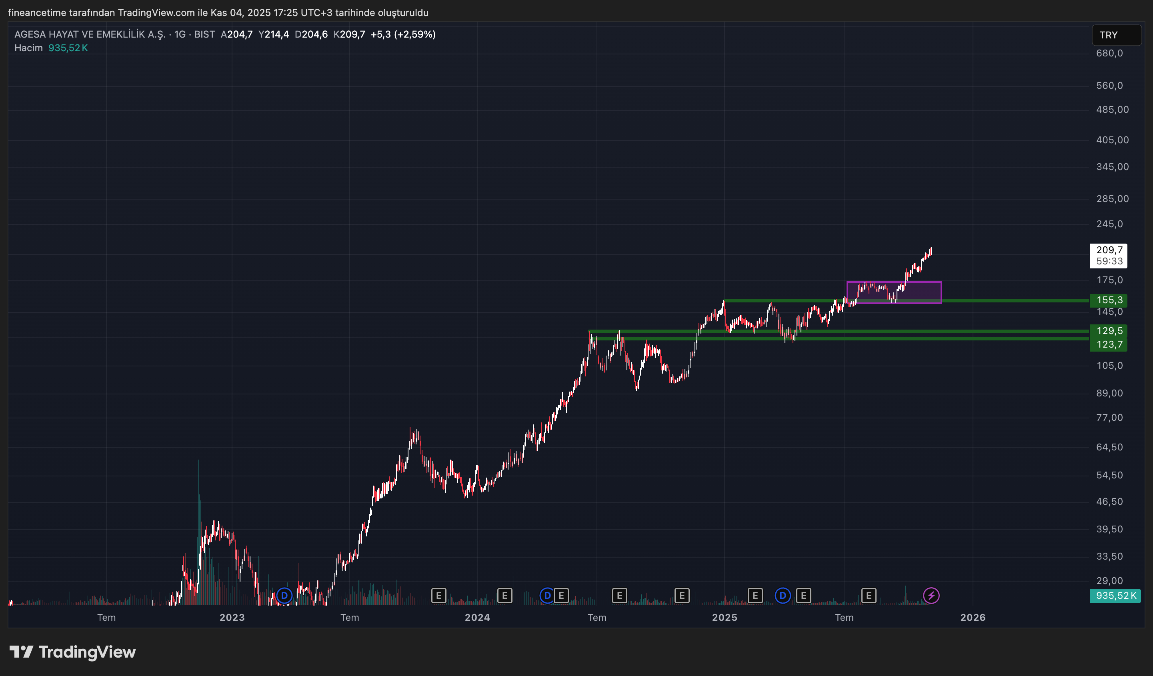Click the purple lightning bolt event marker
Image resolution: width=1153 pixels, height=676 pixels.
(x=931, y=596)
